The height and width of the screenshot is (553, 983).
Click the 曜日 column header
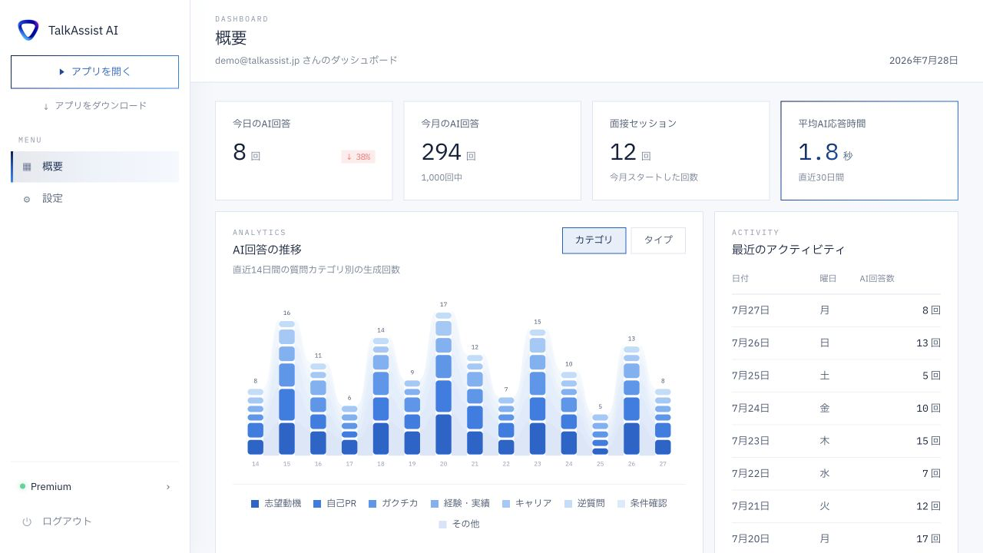coord(828,279)
